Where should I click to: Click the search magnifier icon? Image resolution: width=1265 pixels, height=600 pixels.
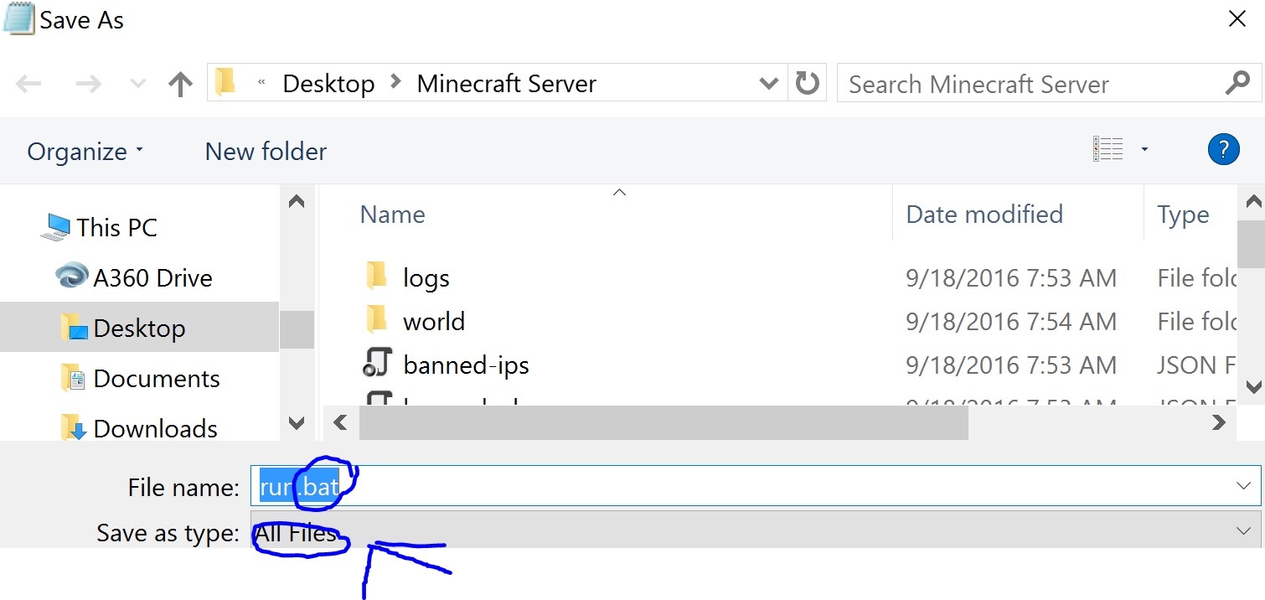tap(1237, 83)
